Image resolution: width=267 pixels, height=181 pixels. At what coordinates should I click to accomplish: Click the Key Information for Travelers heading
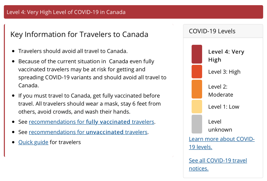click(79, 34)
